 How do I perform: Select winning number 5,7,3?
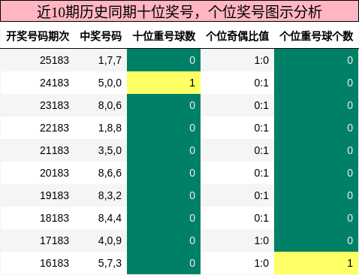coord(110,263)
